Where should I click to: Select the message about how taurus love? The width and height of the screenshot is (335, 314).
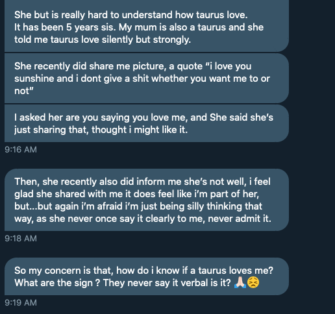[147, 26]
